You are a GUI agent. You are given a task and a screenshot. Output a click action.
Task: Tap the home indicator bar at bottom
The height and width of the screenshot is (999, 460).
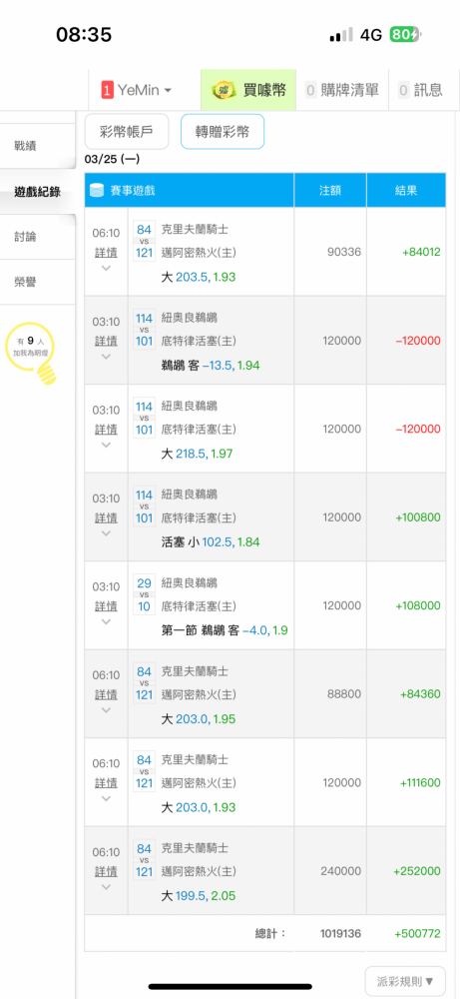click(230, 987)
